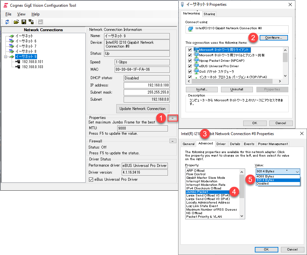Click the Configure... button
Viewport: 307px width, 255px height.
273,38
